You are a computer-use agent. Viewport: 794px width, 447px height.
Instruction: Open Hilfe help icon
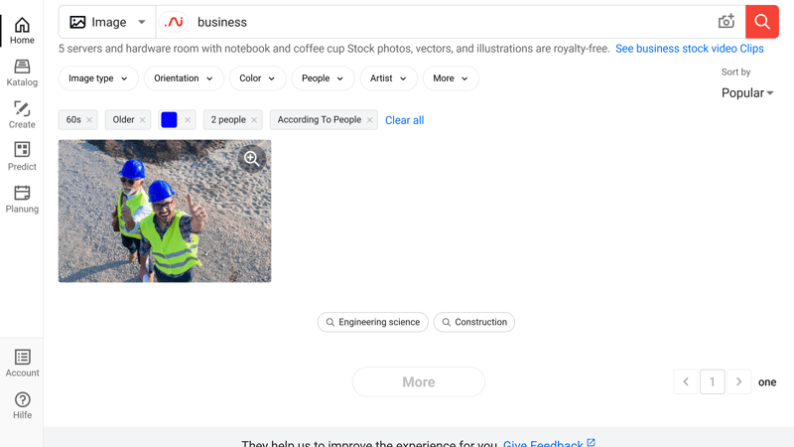pyautogui.click(x=22, y=405)
